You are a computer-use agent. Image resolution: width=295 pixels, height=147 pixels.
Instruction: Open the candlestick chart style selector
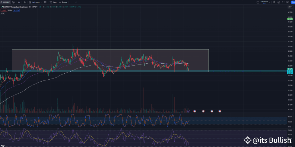(24, 2)
